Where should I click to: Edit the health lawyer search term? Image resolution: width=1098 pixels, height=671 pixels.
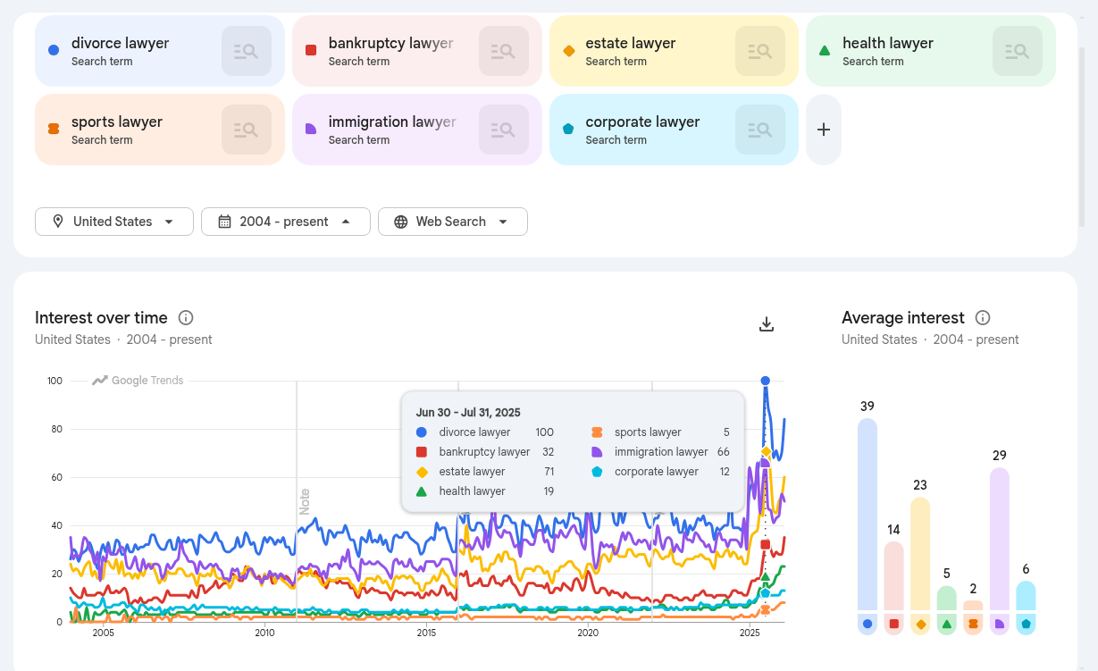coord(887,43)
